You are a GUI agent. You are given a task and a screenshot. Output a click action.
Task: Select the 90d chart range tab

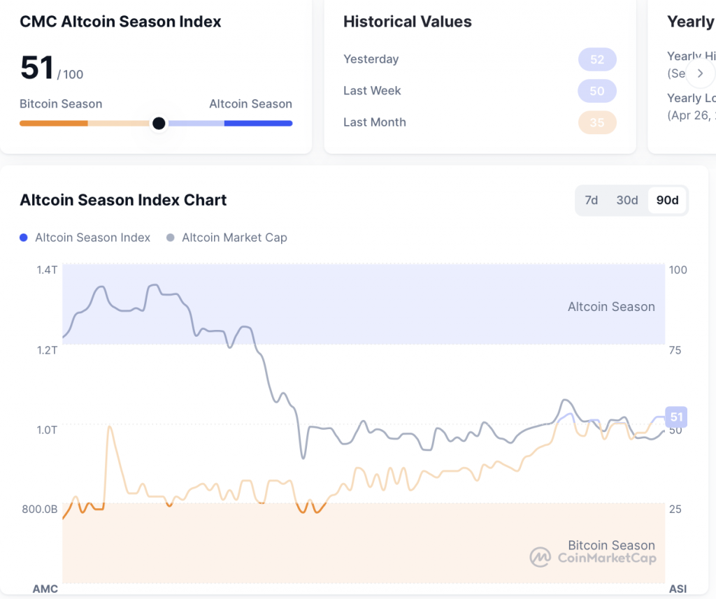coord(667,201)
